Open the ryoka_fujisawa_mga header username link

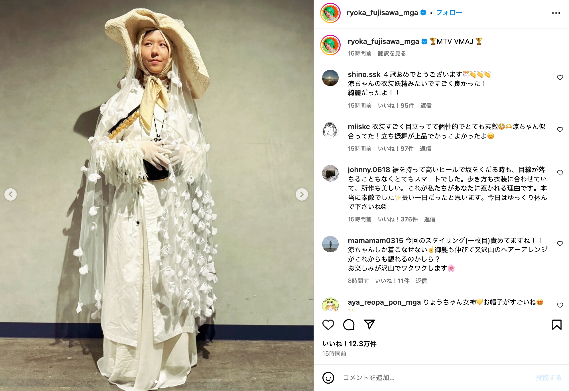(x=382, y=13)
